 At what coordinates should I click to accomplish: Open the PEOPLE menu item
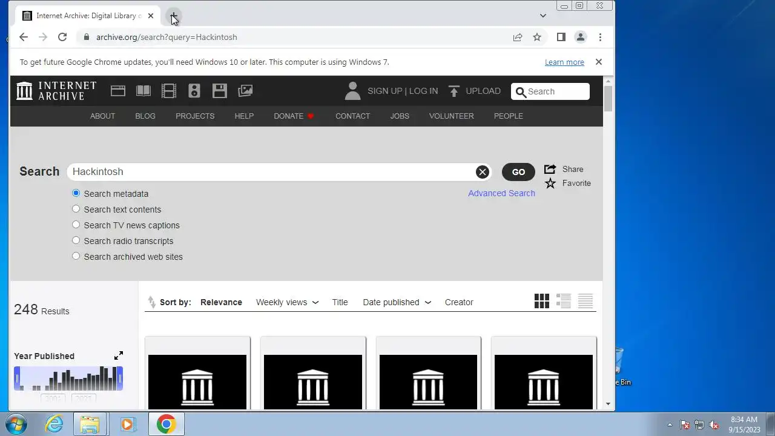509,116
